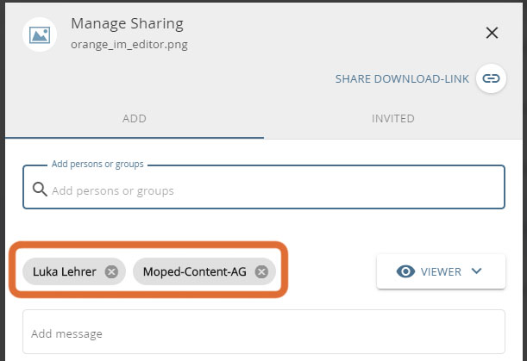The height and width of the screenshot is (361, 527).
Task: Select the Moped-Content-AG chip
Action: tap(192, 271)
